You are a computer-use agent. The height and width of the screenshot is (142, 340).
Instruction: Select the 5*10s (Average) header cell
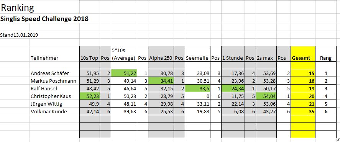124,54
